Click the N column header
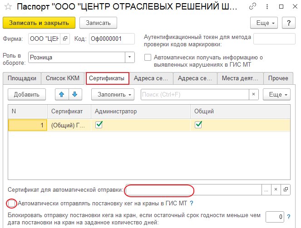Screen dimensions: 301x228 pyautogui.click(x=28, y=112)
